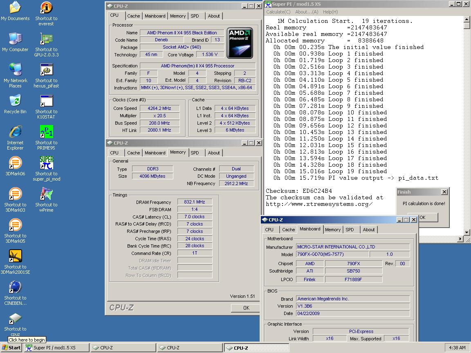471x353 pixels.
Task: Click the processor name 'AMD Phenom II X4 955 Black Edition'
Action: [x=182, y=33]
